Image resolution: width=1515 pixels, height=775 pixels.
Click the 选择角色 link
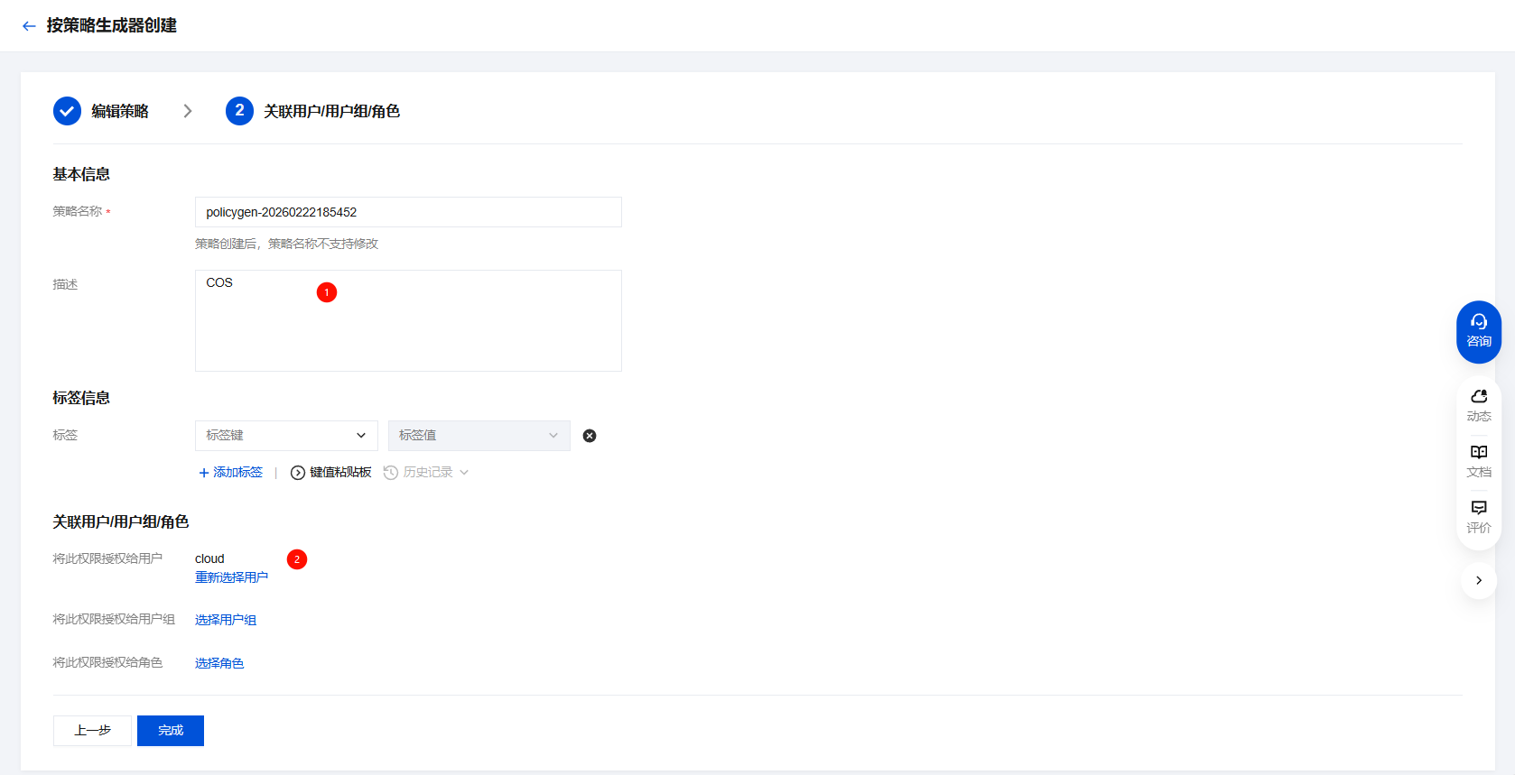click(219, 663)
